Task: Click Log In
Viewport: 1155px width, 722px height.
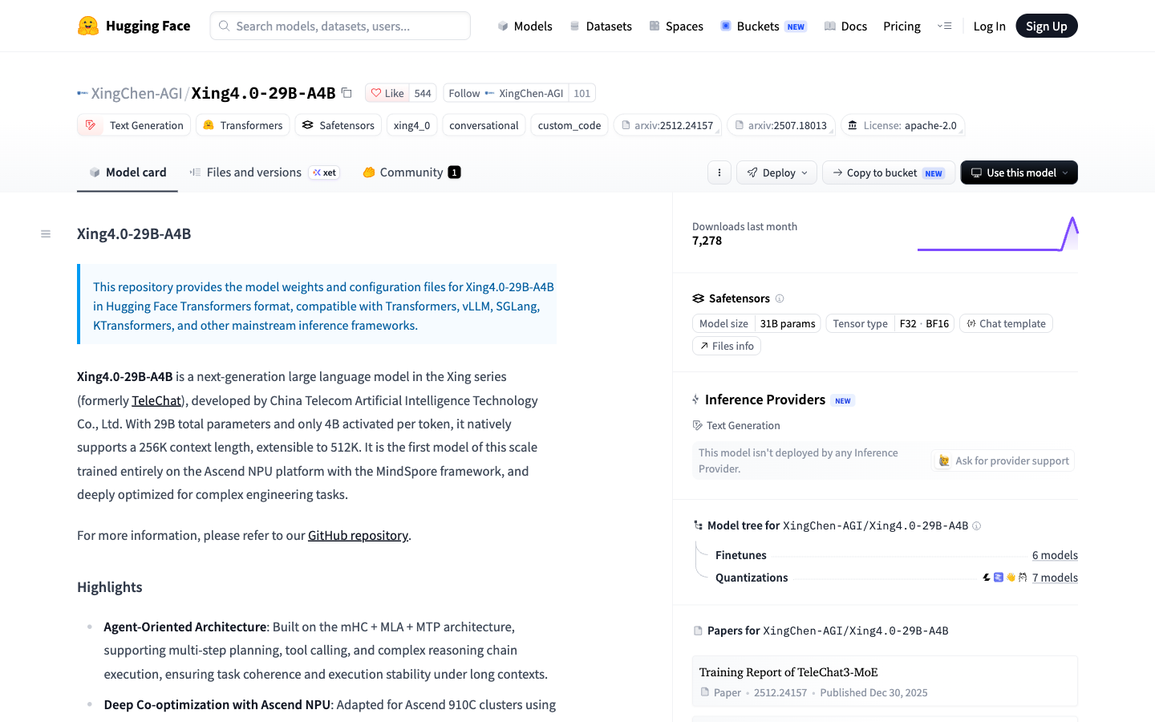Action: click(989, 26)
